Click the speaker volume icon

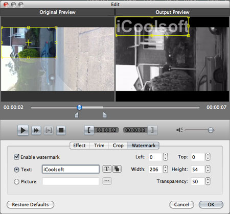pos(179,130)
